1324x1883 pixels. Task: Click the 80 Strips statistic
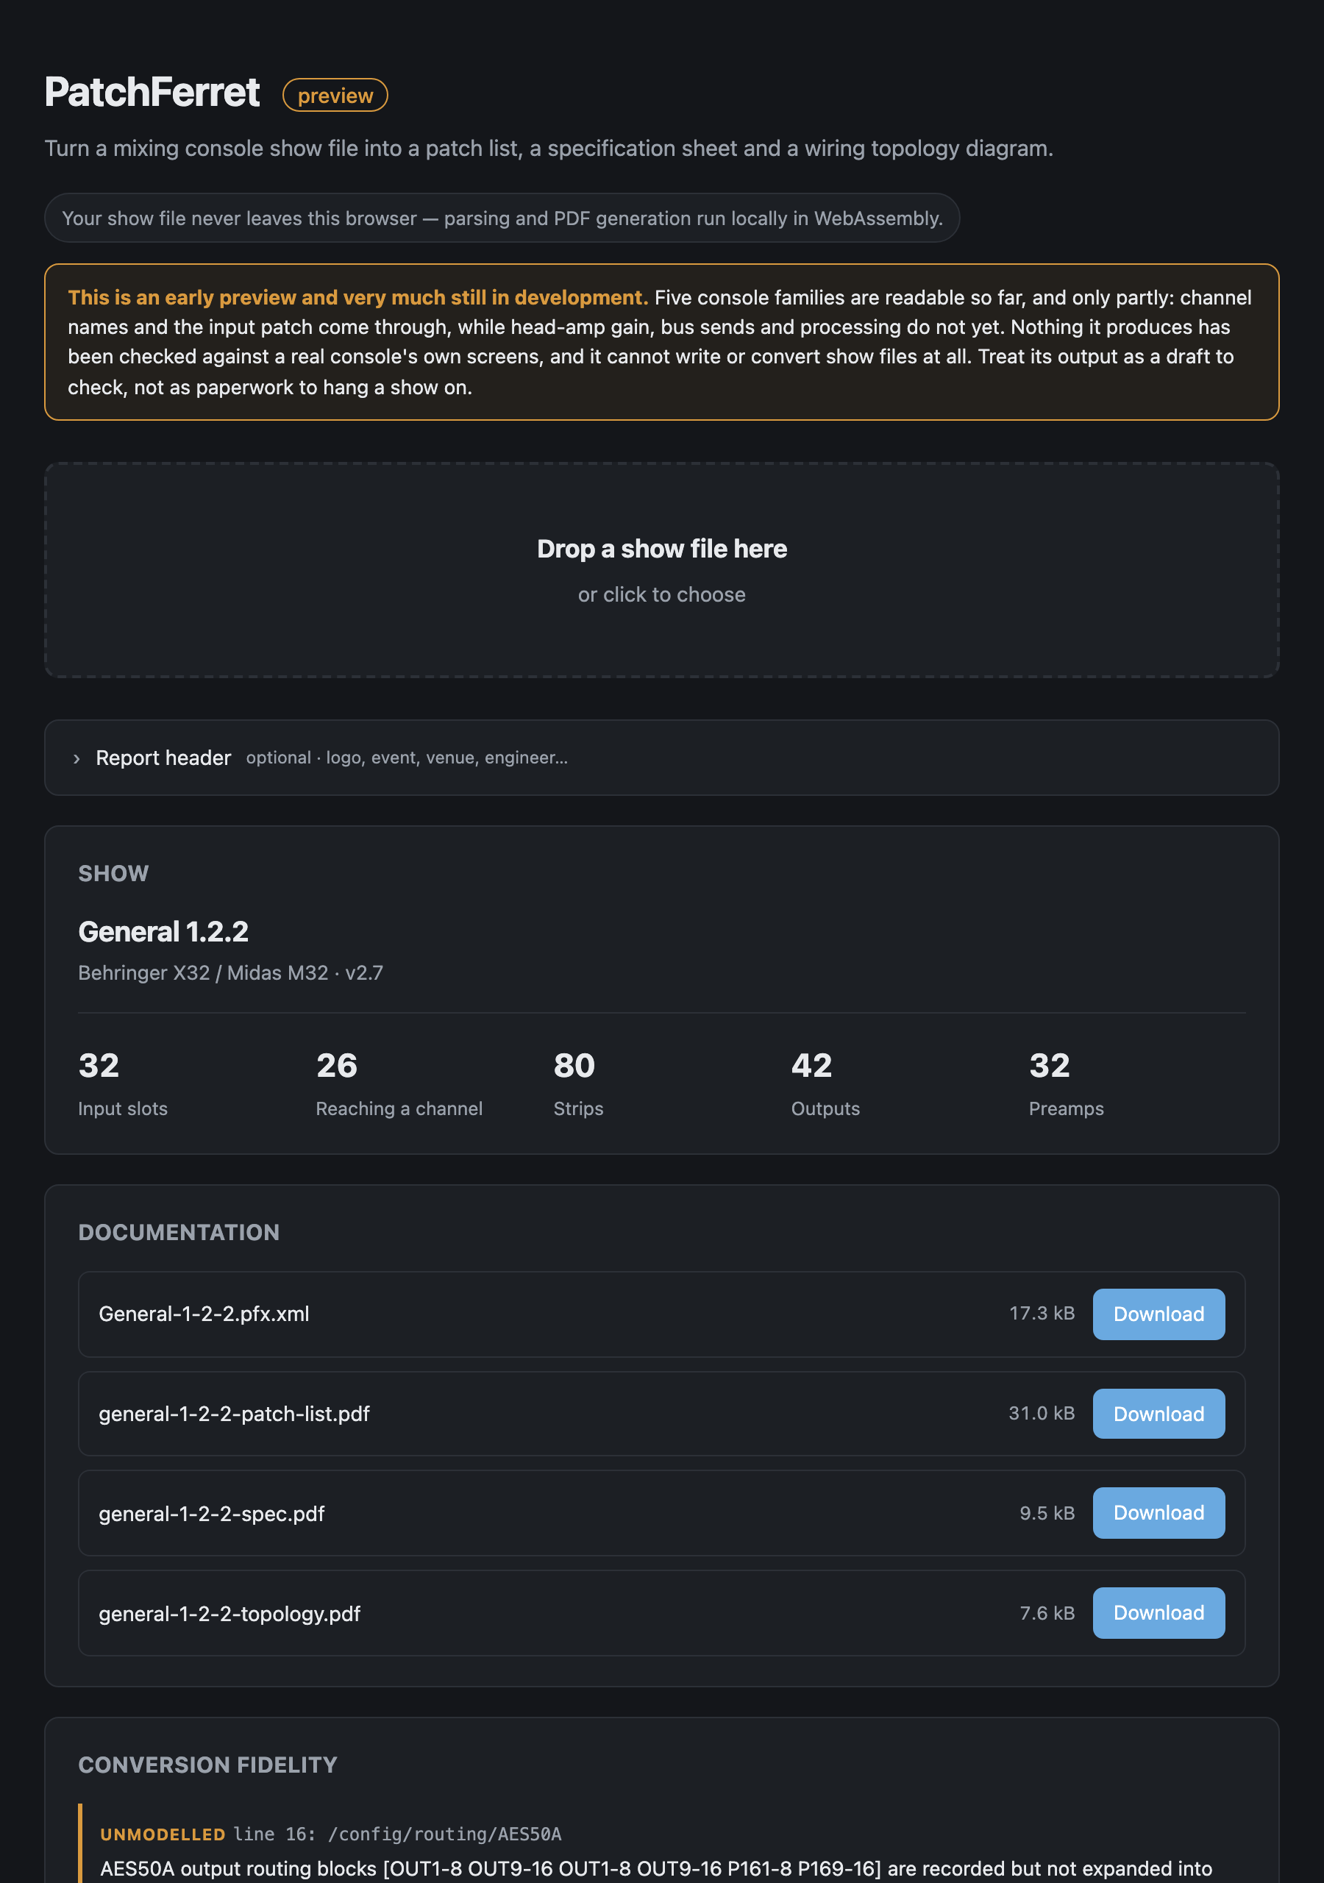[x=578, y=1084]
